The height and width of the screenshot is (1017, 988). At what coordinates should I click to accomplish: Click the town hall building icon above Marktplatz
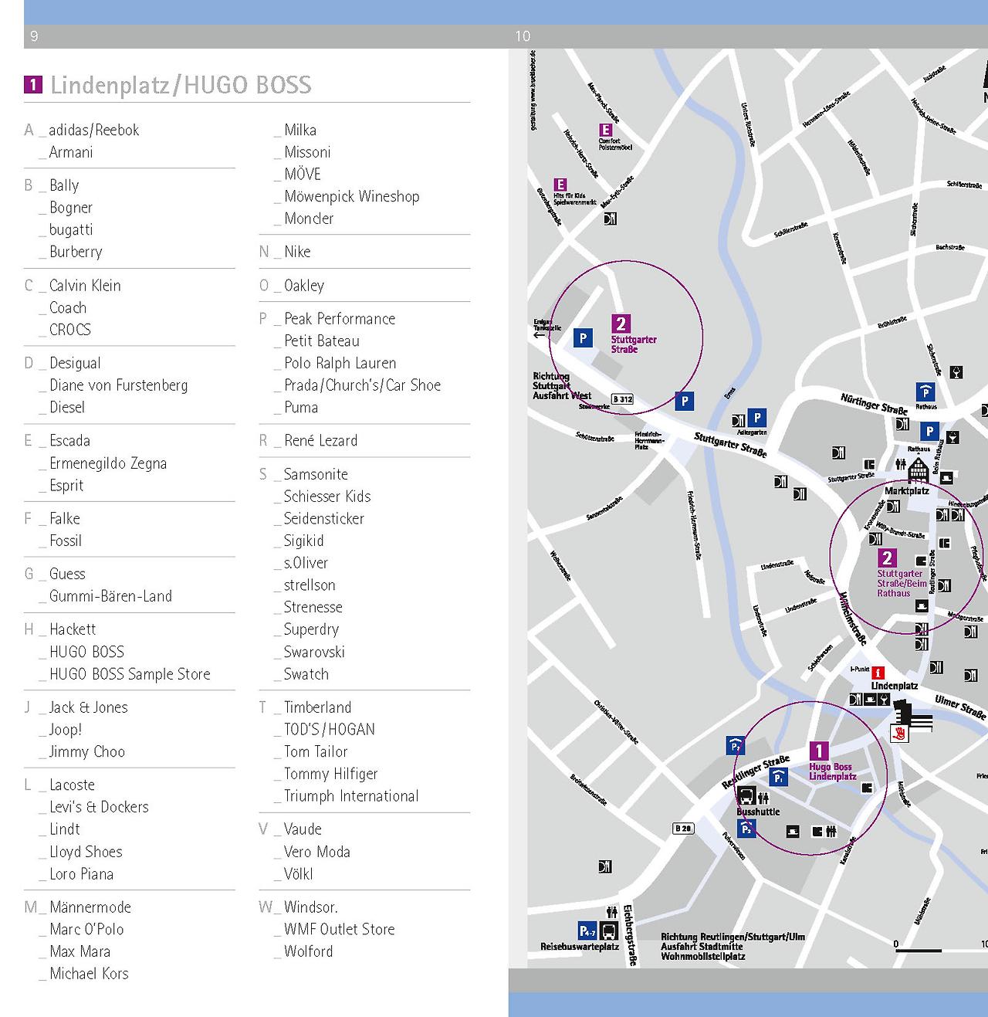point(918,469)
